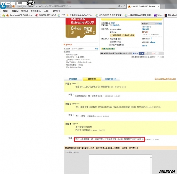The width and height of the screenshot is (177, 174).
Task: Close the Sandisk 64GB browser tab
Action: [x=158, y=7]
